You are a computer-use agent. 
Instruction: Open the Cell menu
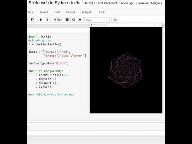point(57,12)
